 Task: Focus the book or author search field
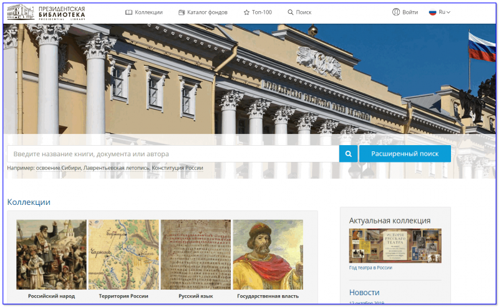coord(173,154)
